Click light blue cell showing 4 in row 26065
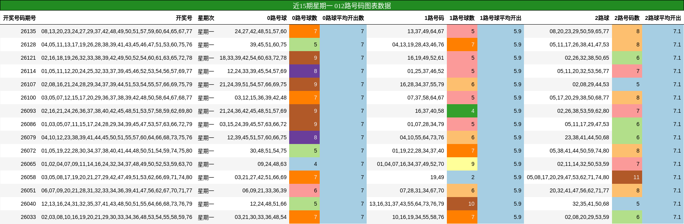Image resolution: width=684 pixels, height=224 pixels. (304, 164)
